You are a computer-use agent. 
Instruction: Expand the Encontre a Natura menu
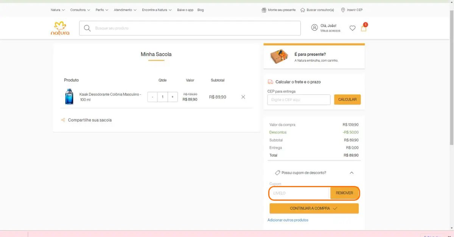(x=157, y=10)
